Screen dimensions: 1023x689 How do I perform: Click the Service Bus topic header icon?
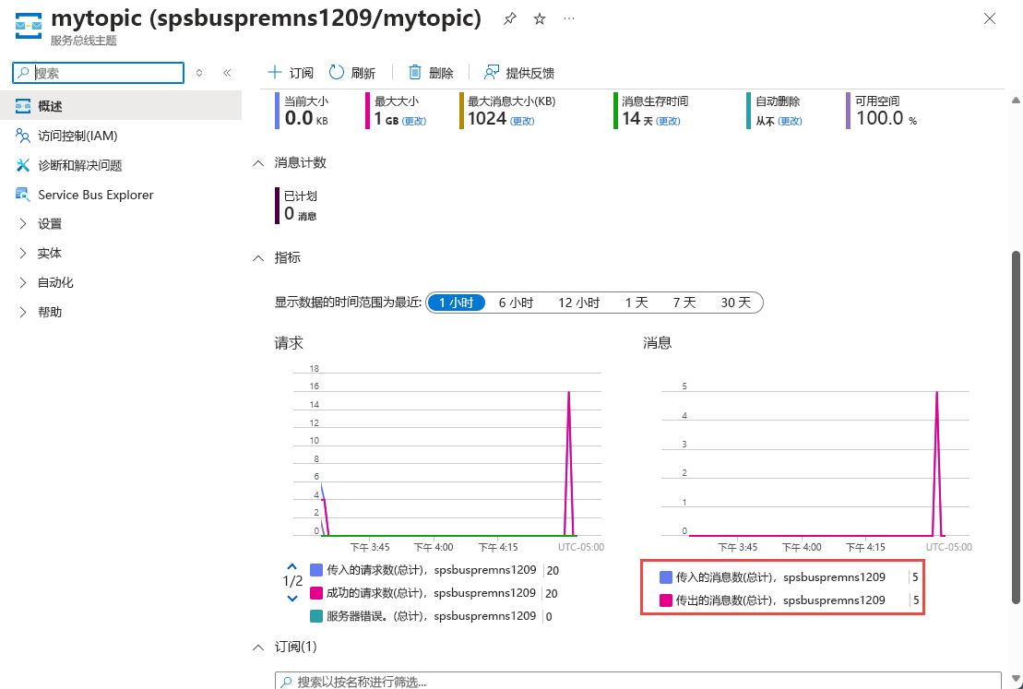[x=28, y=25]
